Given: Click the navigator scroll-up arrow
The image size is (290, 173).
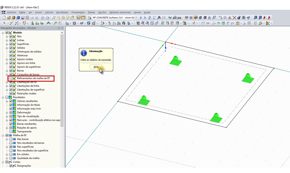Looking at the screenshot, I should (62, 33).
